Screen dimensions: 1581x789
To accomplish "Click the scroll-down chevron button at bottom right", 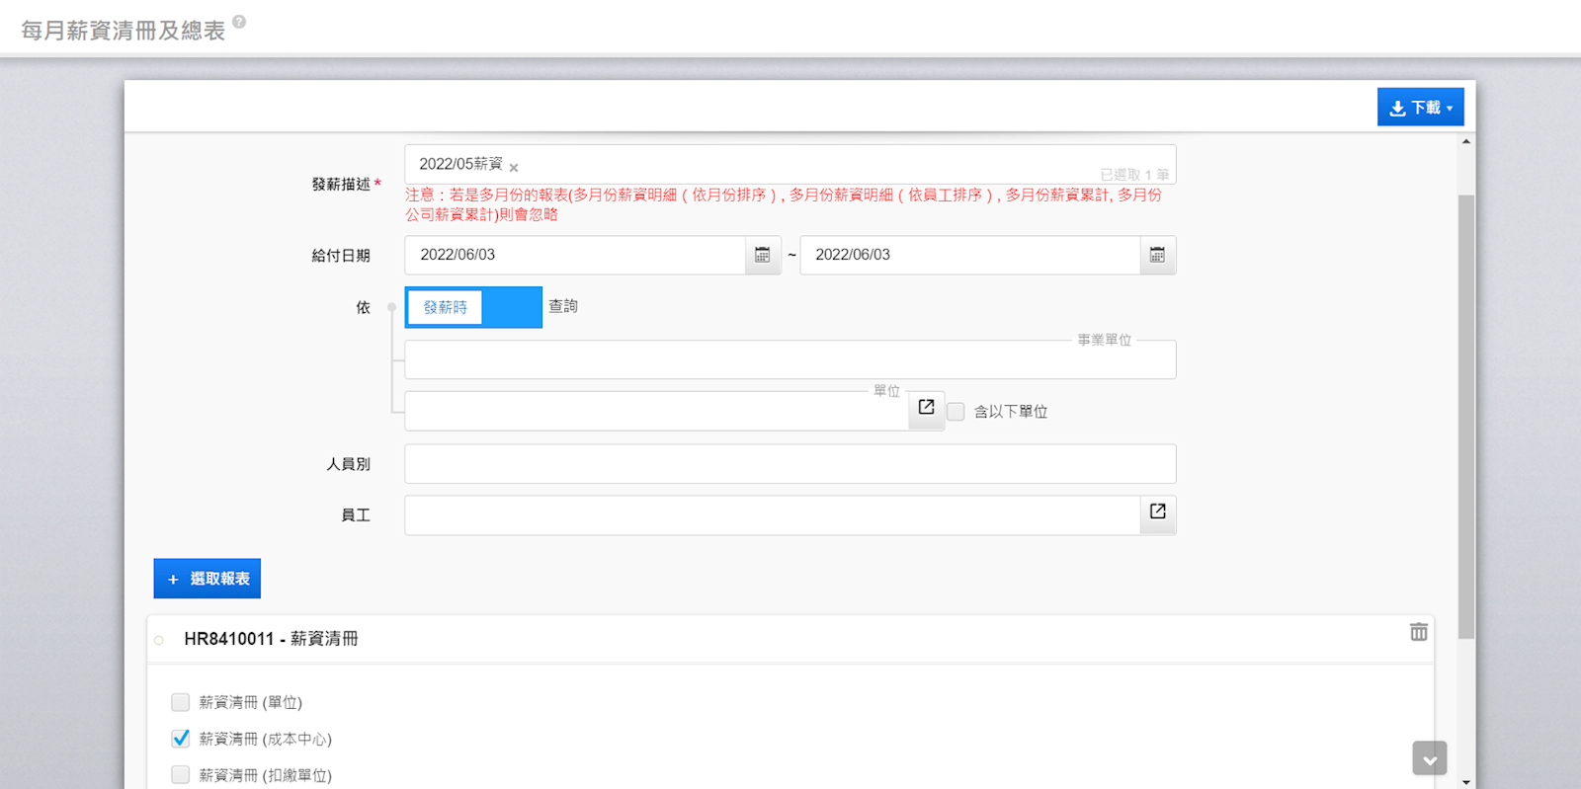I will click(1429, 758).
